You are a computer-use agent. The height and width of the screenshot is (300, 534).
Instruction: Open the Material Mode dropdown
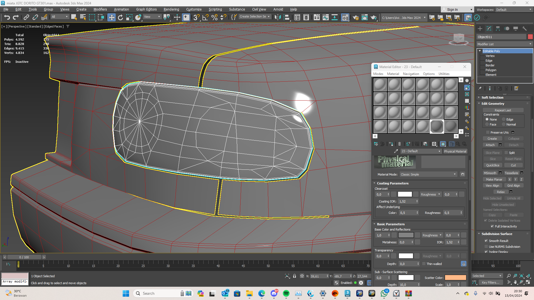pyautogui.click(x=428, y=174)
